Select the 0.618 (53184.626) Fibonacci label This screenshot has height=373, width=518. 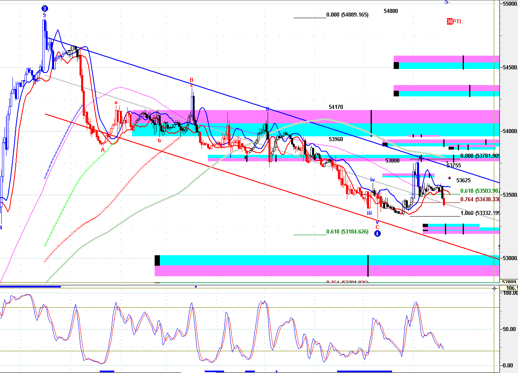(347, 232)
